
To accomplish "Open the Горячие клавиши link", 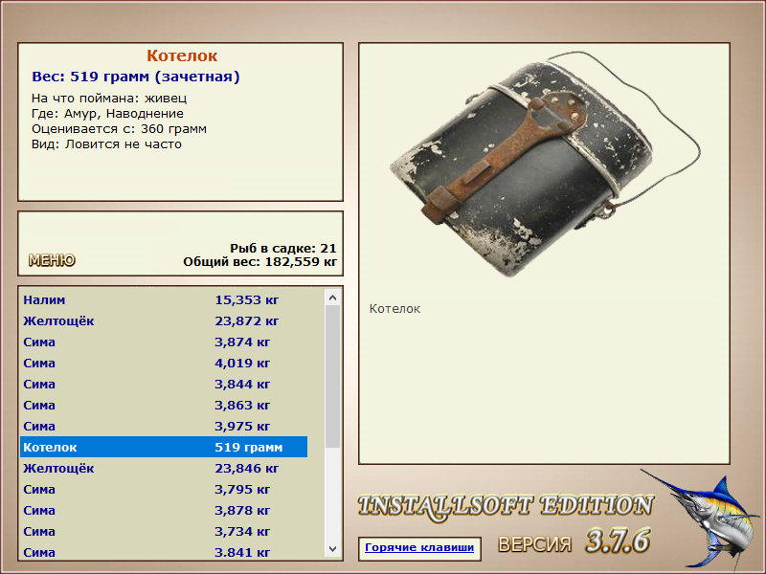I will click(419, 547).
